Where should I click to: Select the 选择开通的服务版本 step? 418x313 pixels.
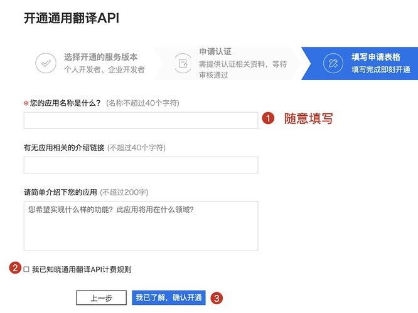(90, 63)
